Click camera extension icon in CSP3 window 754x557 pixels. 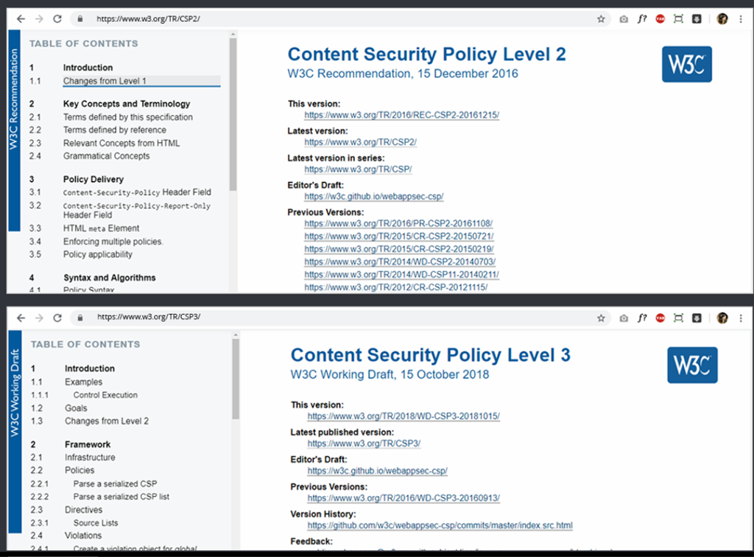(624, 318)
